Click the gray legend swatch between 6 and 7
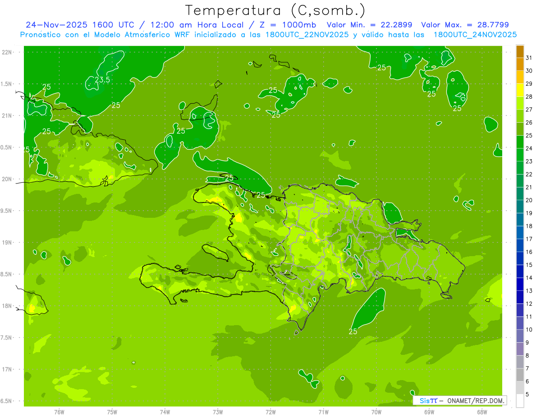Image resolution: width=541 pixels, height=418 pixels. 520,375
